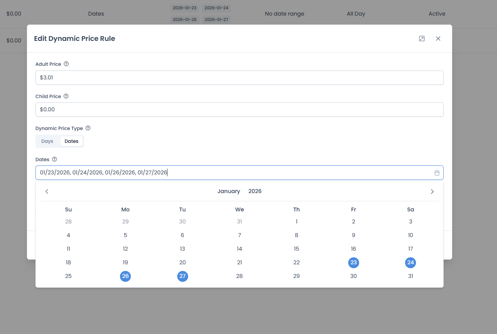Select January 1 in calendar
This screenshot has height=334, width=497.
[296, 222]
